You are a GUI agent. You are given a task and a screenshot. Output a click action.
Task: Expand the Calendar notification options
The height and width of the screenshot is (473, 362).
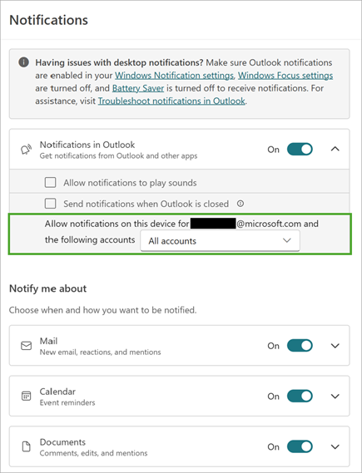[x=335, y=396]
